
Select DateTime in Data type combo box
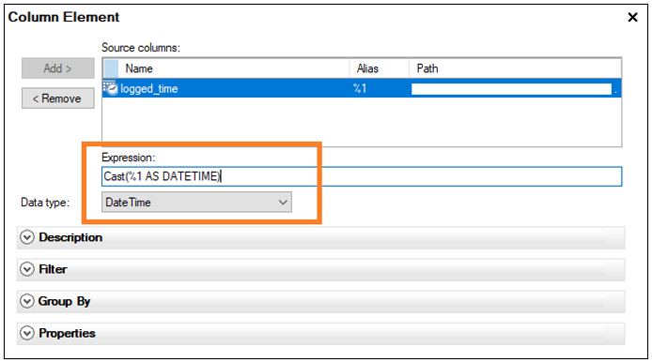tap(196, 203)
